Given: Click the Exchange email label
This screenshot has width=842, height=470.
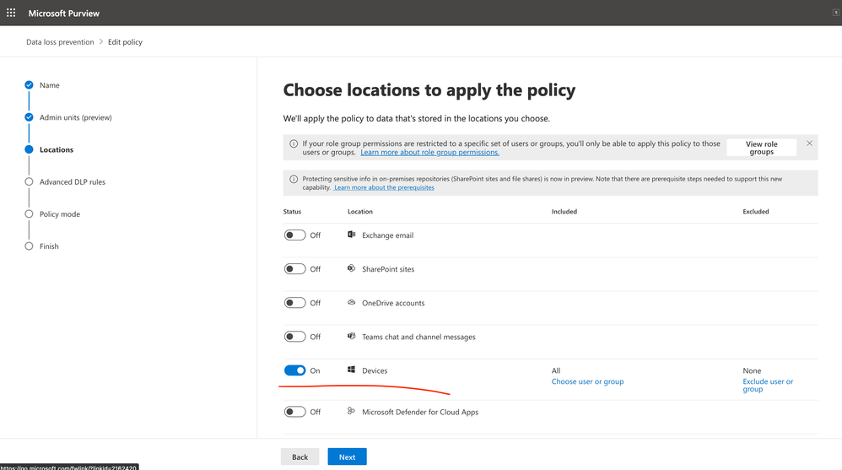Looking at the screenshot, I should click(388, 235).
